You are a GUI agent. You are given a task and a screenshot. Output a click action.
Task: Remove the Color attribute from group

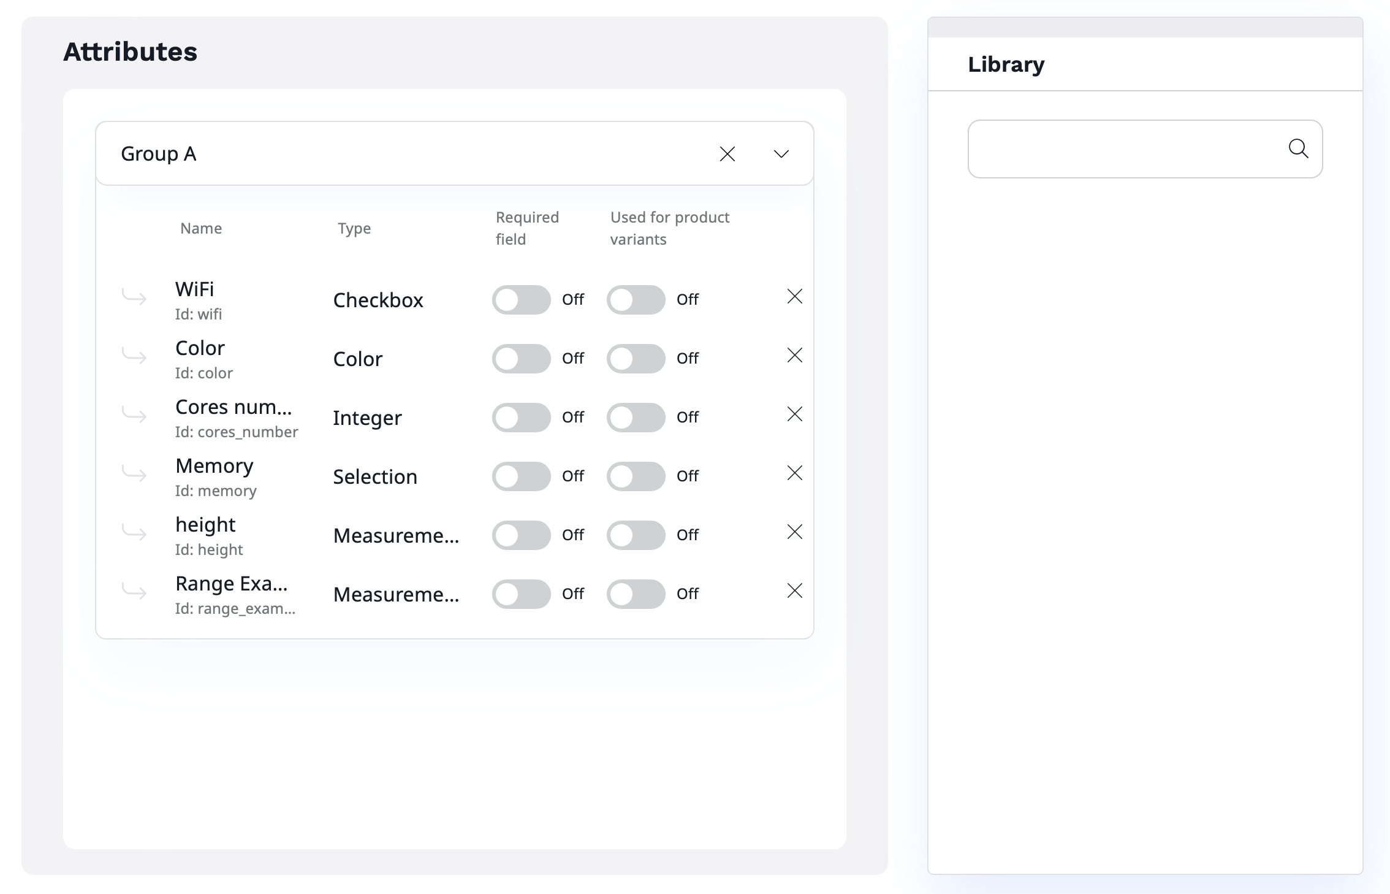[794, 356]
